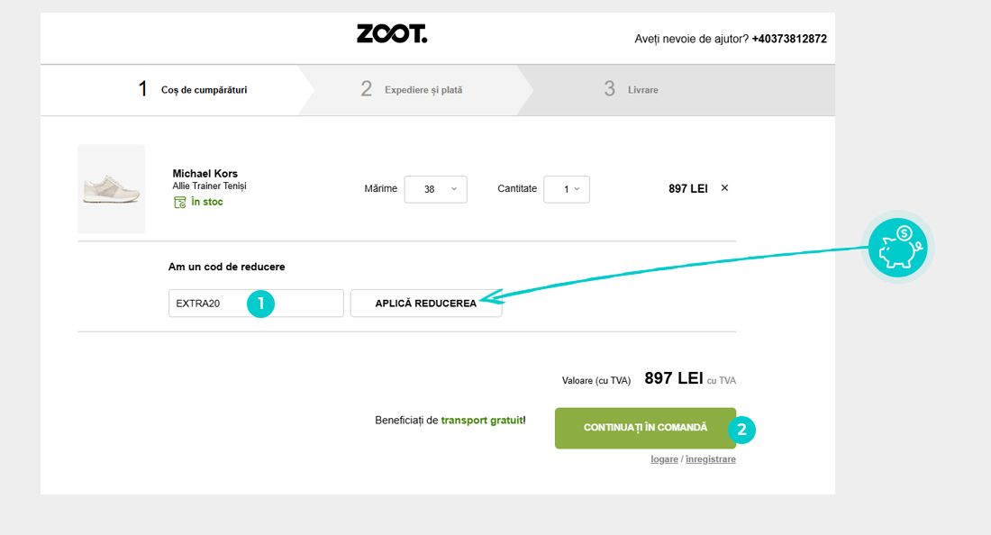Open the sneaker product thumbnail
The image size is (991, 535).
click(x=111, y=189)
